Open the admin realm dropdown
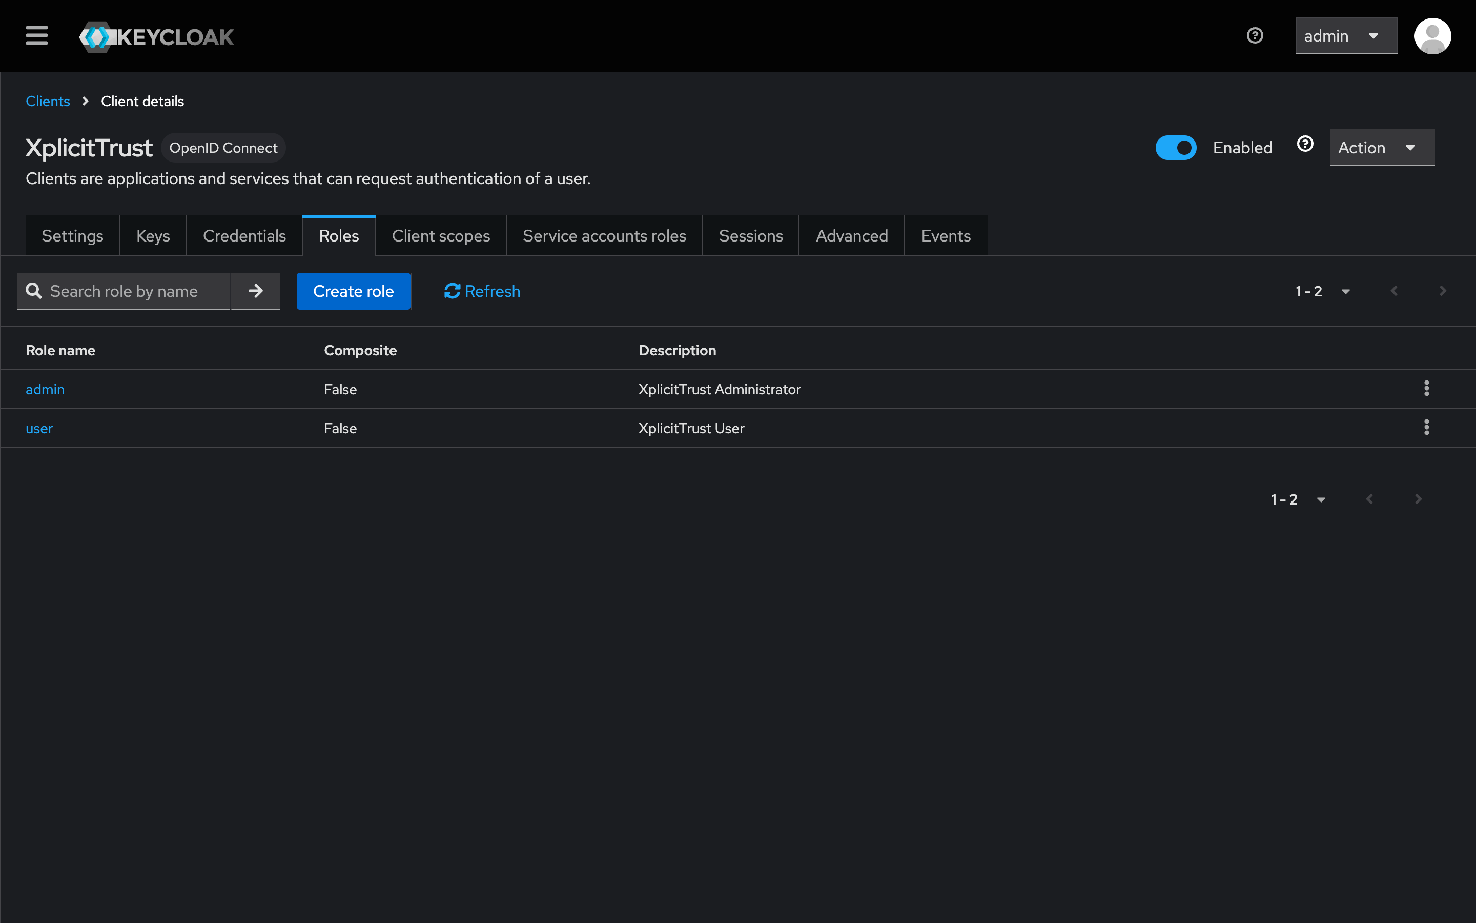Viewport: 1476px width, 923px height. (1346, 36)
